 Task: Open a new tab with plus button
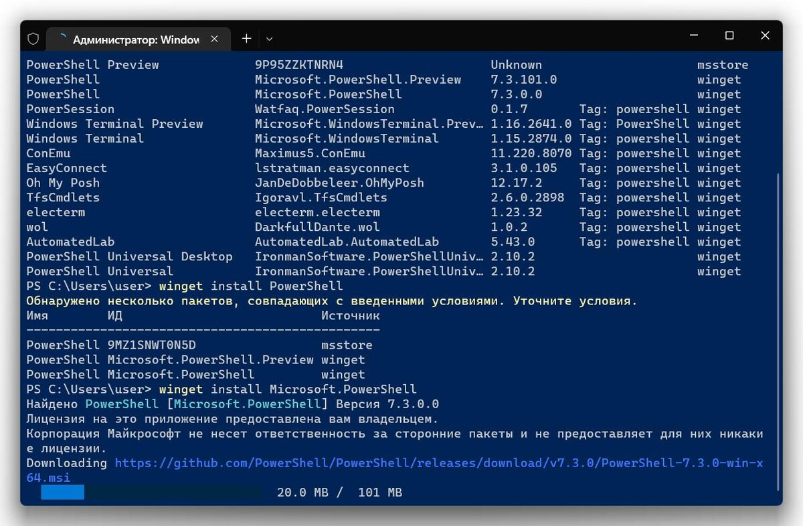[246, 39]
